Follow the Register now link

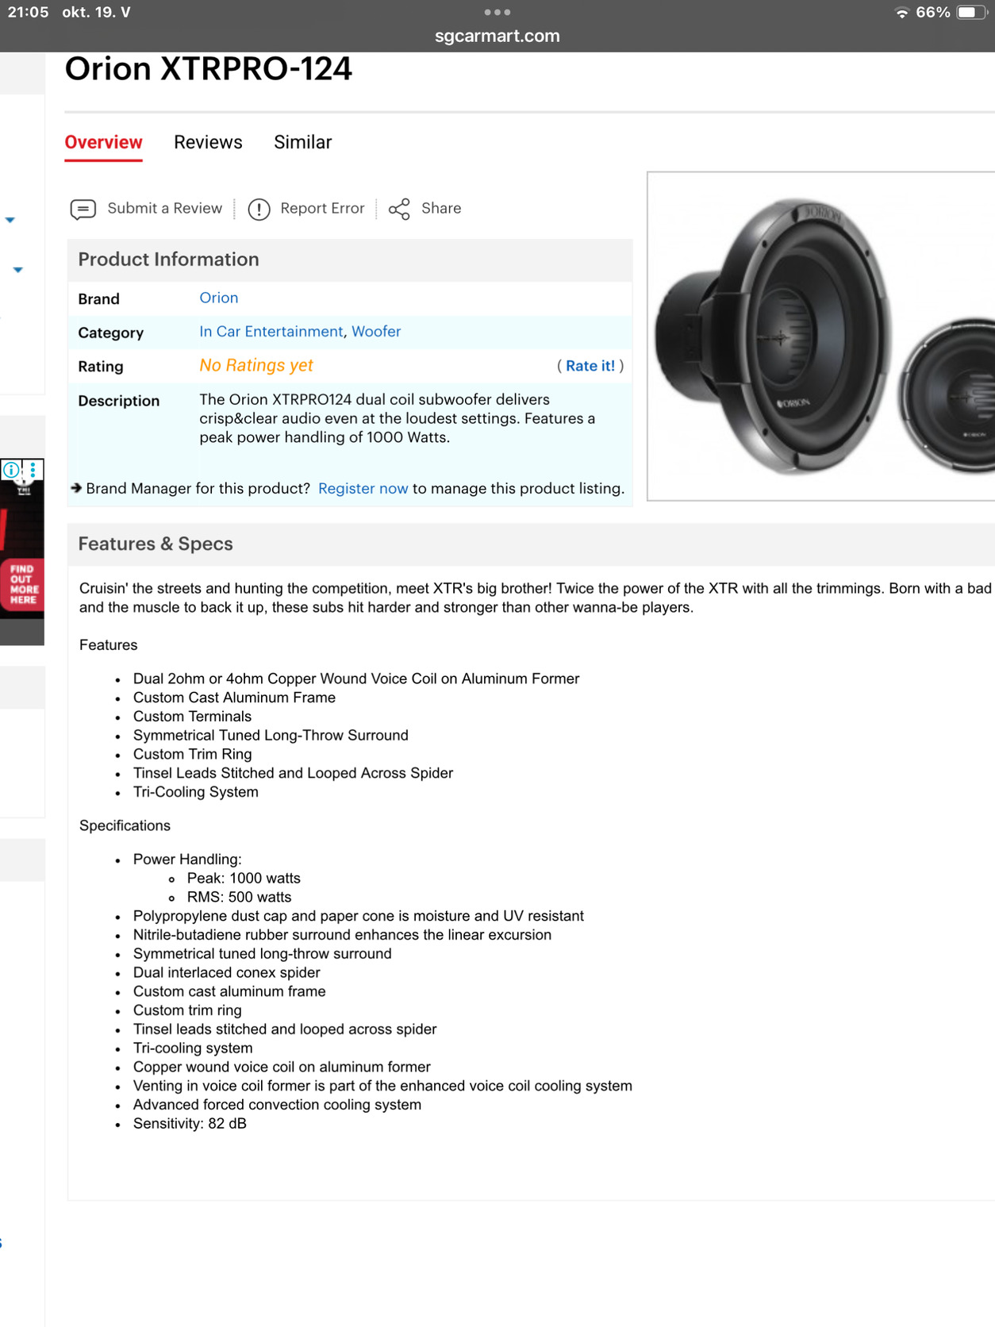coord(363,489)
